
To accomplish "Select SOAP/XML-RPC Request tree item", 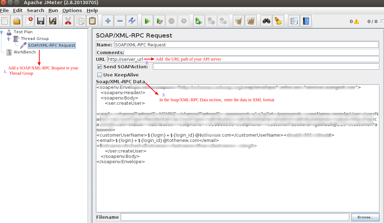I will [51, 45].
